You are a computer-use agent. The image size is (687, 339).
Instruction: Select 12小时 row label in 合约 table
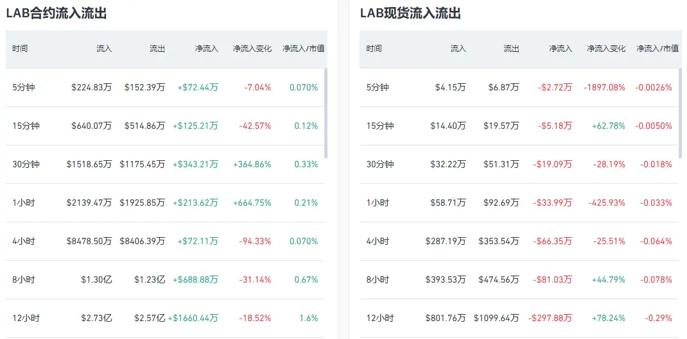pos(26,318)
